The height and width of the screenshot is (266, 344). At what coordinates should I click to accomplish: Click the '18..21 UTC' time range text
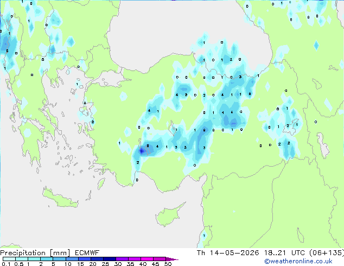(284, 253)
